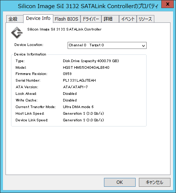Viewport: 176px width, 193px height.
Task: Click the dialog title bar text
Action: coord(88,6)
